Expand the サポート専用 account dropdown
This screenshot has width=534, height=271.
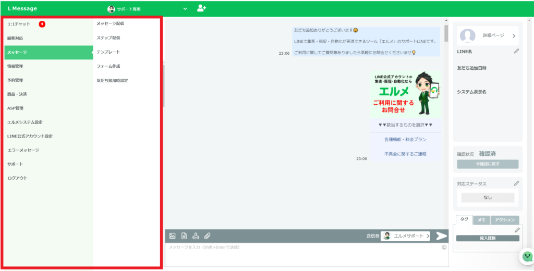pos(185,9)
